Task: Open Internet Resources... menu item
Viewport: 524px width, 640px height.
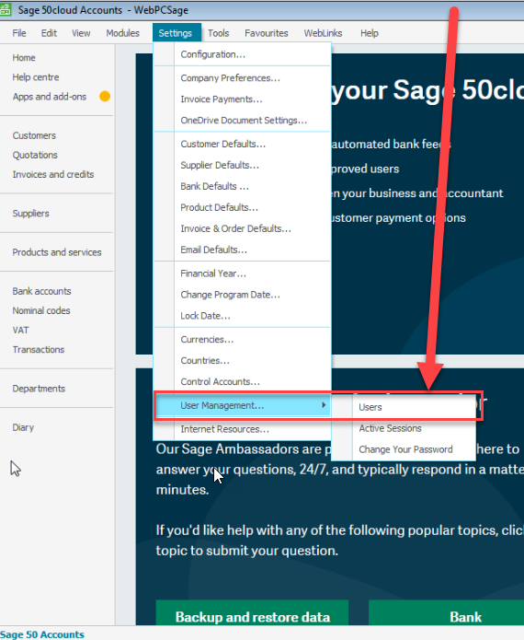Action: point(242,429)
